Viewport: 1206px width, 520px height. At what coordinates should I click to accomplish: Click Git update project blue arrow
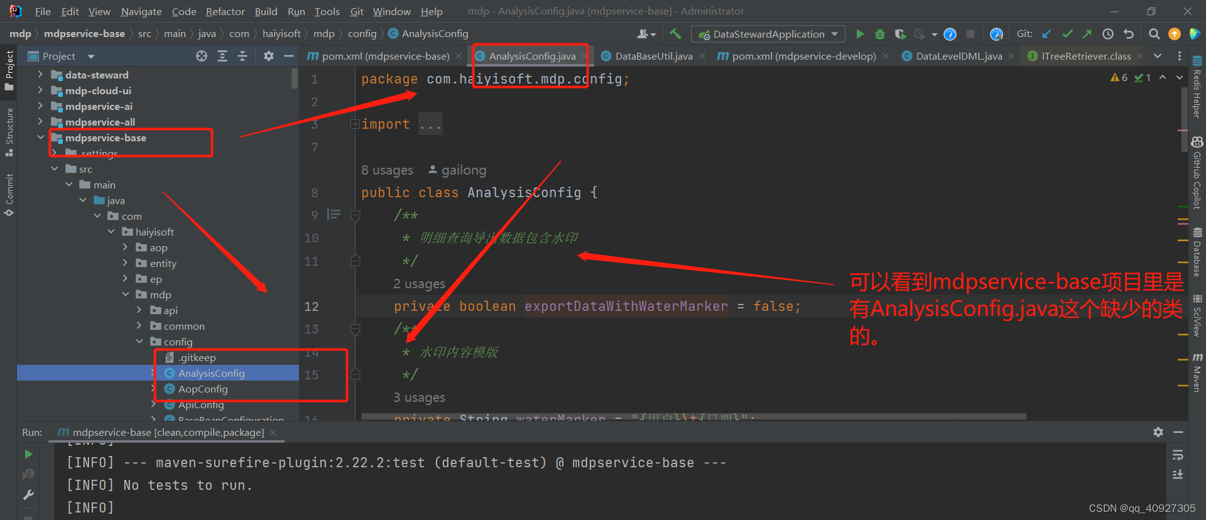1046,34
